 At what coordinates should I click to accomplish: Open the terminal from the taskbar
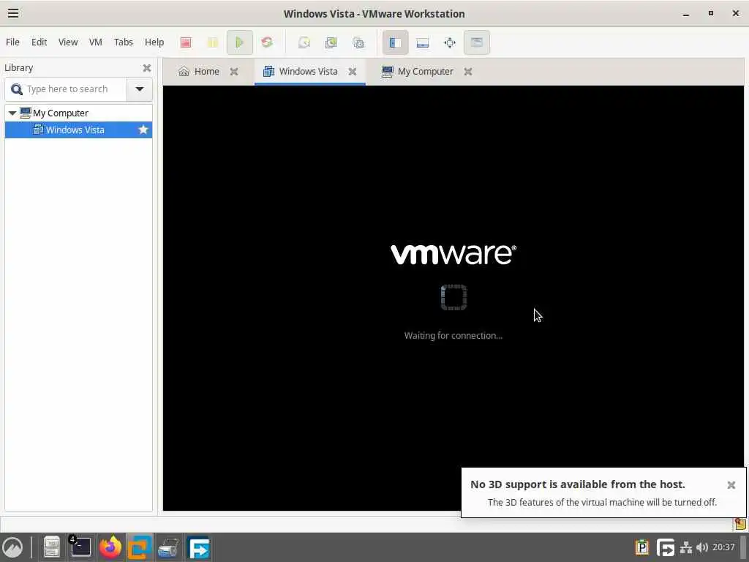80,547
